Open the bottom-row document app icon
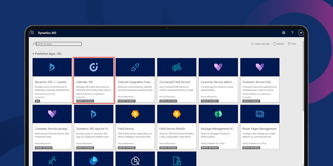Screen dimensions: 333x166 [x=177, y=160]
